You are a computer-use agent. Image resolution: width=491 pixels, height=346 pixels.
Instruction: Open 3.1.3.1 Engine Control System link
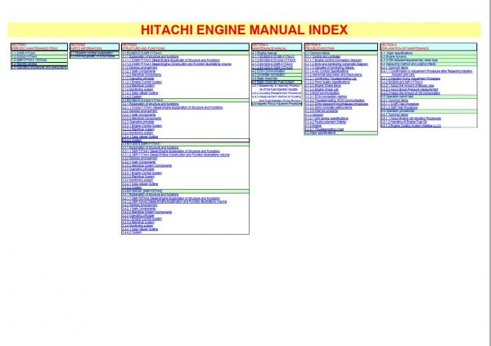click(142, 82)
